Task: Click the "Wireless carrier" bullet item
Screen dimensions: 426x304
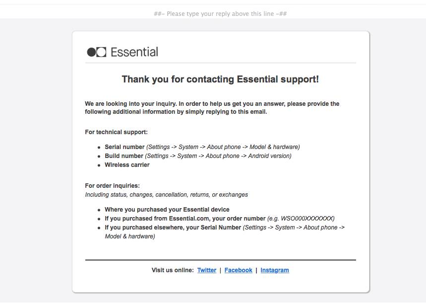Action: (x=127, y=165)
